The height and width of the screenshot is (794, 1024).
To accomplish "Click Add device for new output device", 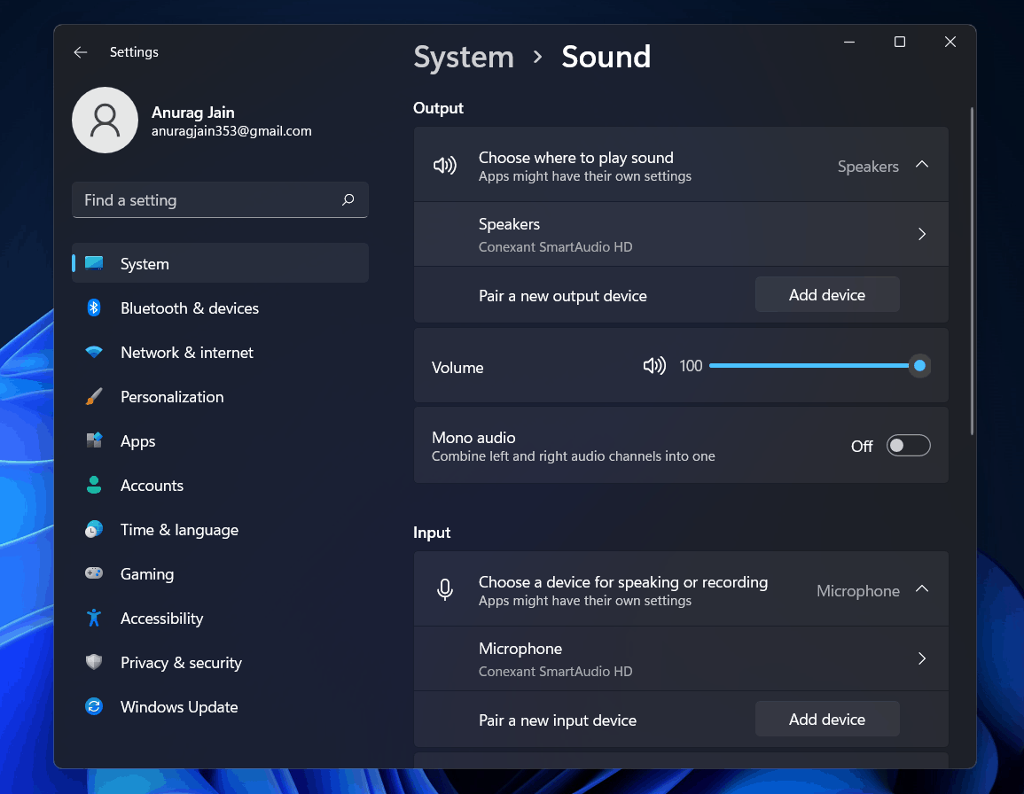I will [827, 294].
